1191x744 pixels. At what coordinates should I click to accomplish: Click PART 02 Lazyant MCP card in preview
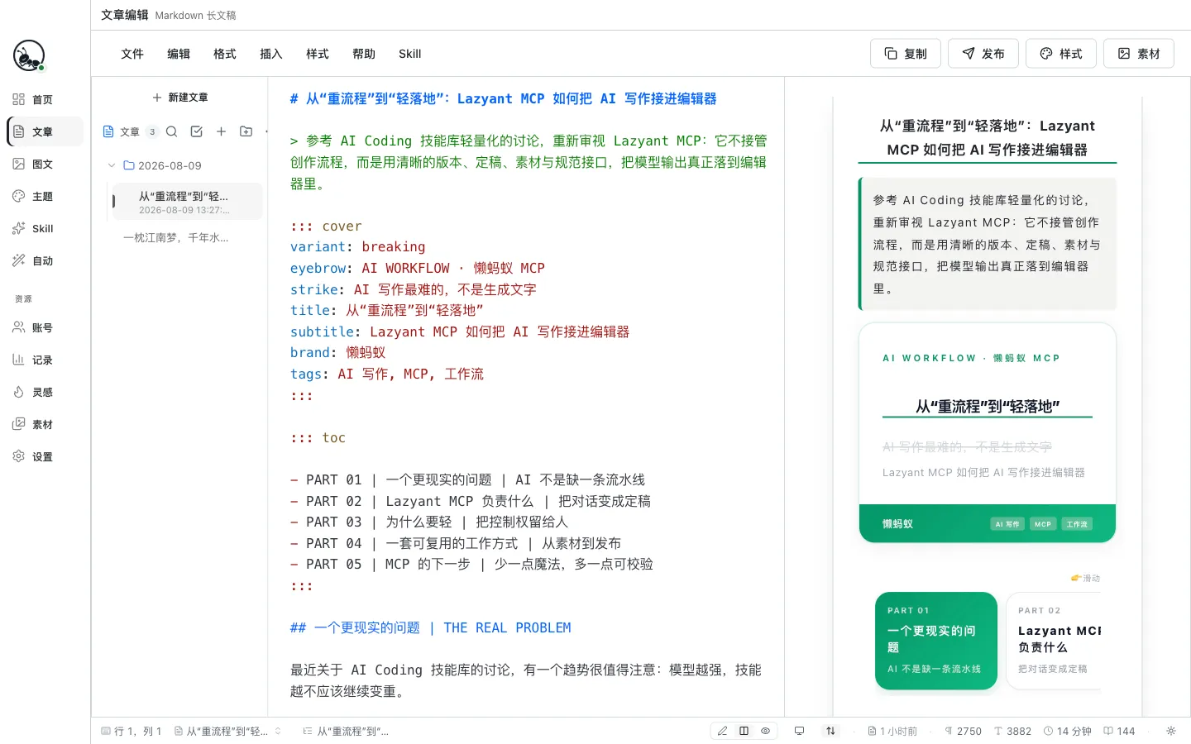(1054, 641)
